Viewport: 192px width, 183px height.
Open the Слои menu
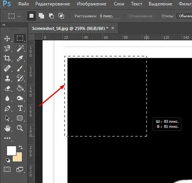119,4
